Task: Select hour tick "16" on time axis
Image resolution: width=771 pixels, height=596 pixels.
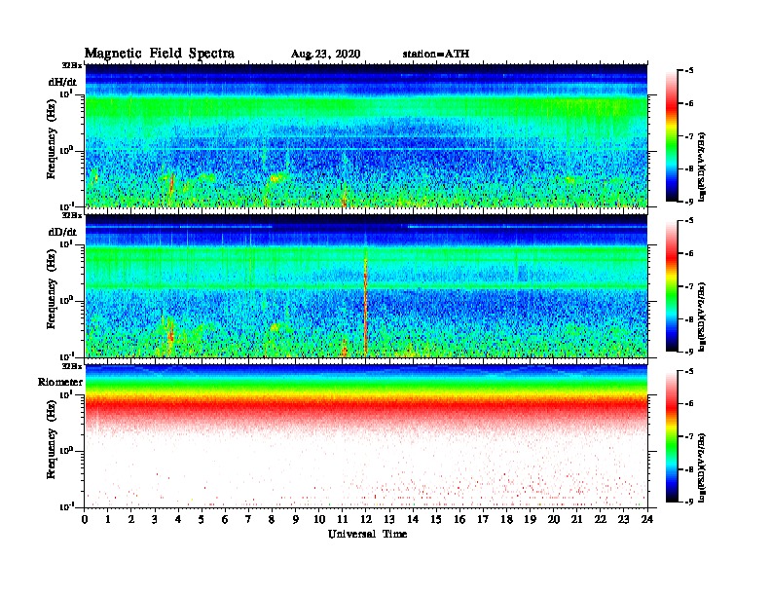Action: point(459,520)
